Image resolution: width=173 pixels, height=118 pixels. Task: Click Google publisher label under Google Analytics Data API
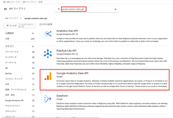[60, 77]
